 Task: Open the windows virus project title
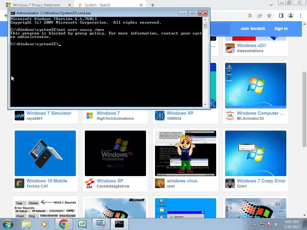(x=182, y=181)
